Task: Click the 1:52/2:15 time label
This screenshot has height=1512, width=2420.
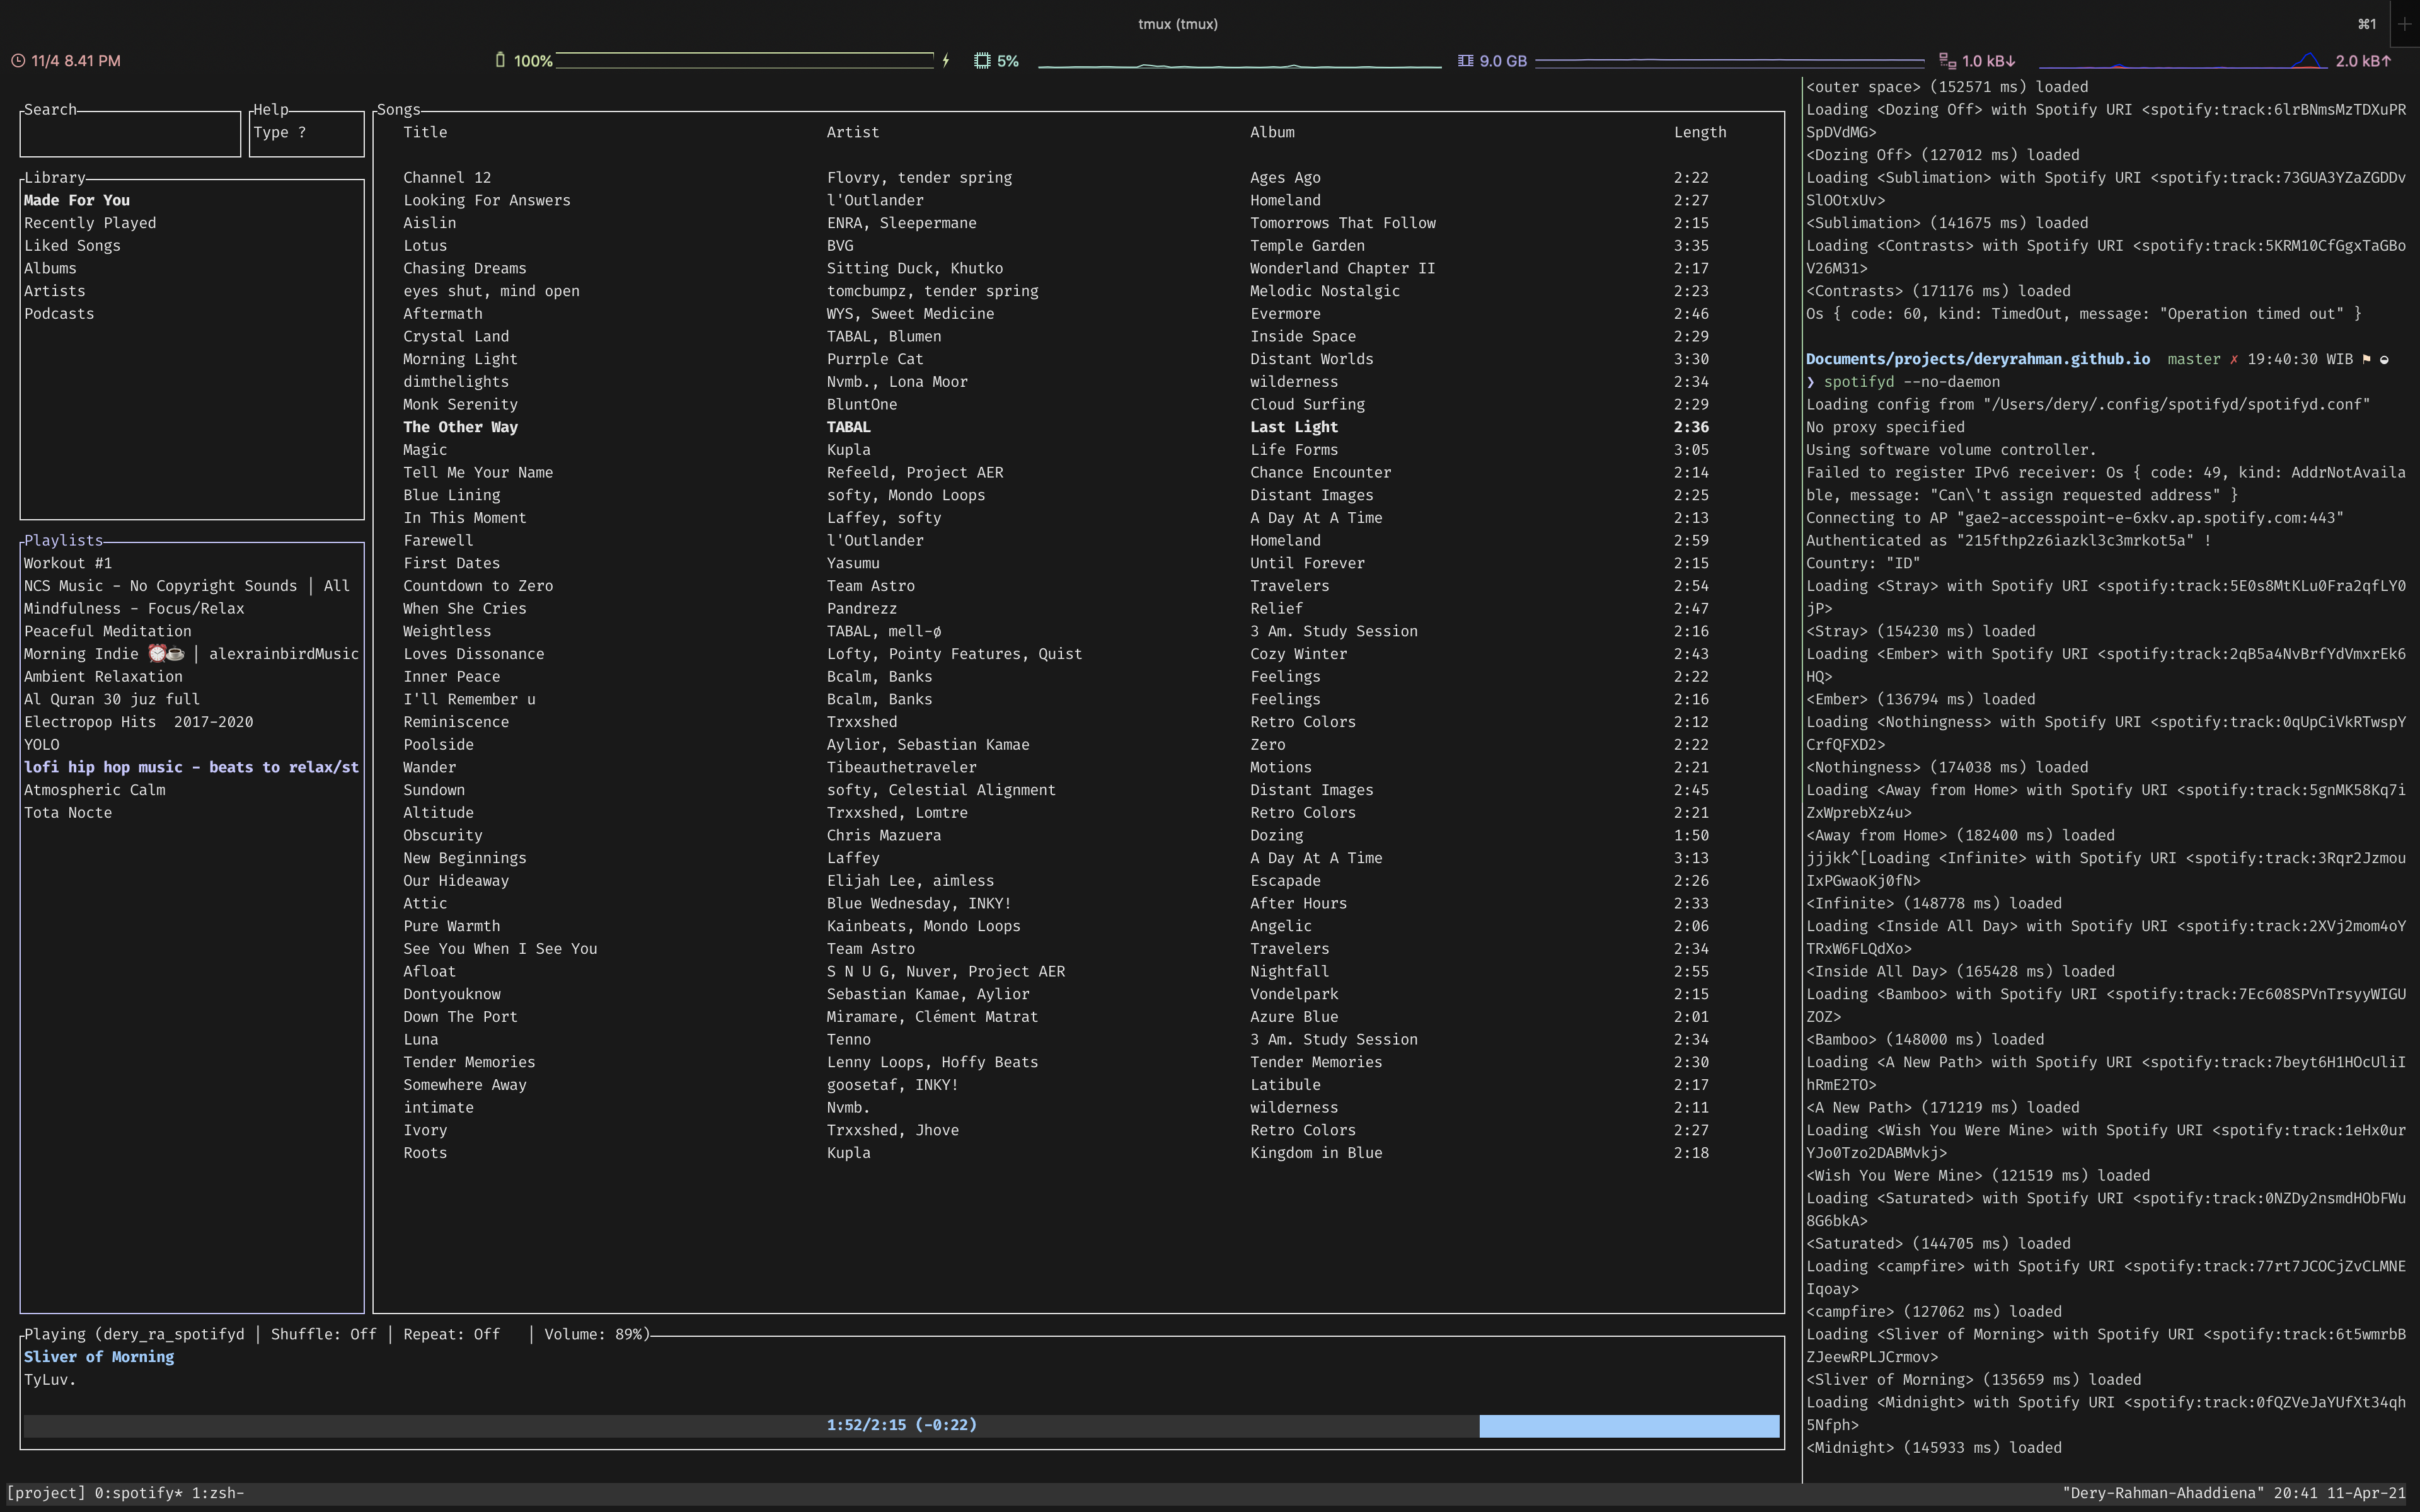Action: (x=901, y=1425)
